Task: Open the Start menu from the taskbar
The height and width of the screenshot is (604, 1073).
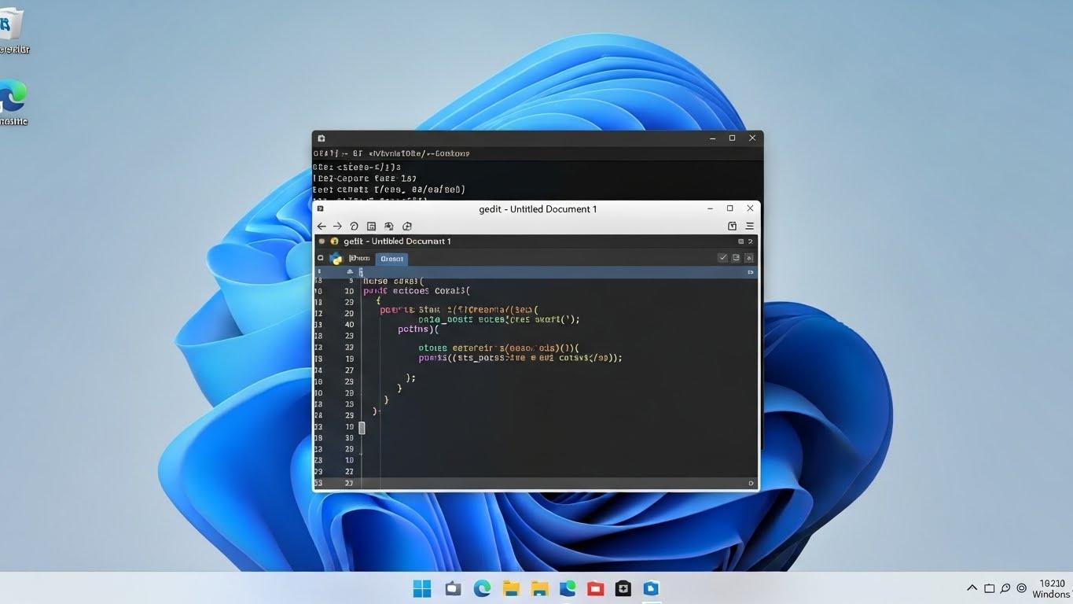Action: [x=421, y=587]
